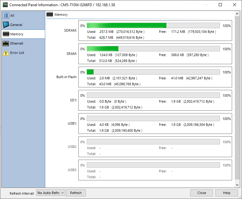Select SDRAM free value 171.2 MB
Viewport: 242px width, 199px height.
tap(178, 32)
